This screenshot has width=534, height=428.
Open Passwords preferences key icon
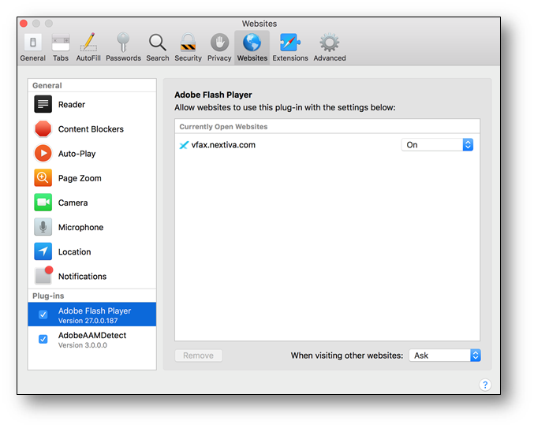[123, 43]
